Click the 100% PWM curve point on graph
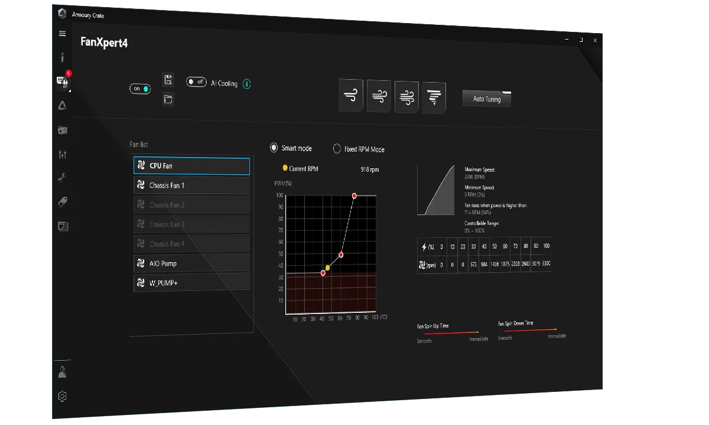 pyautogui.click(x=354, y=195)
